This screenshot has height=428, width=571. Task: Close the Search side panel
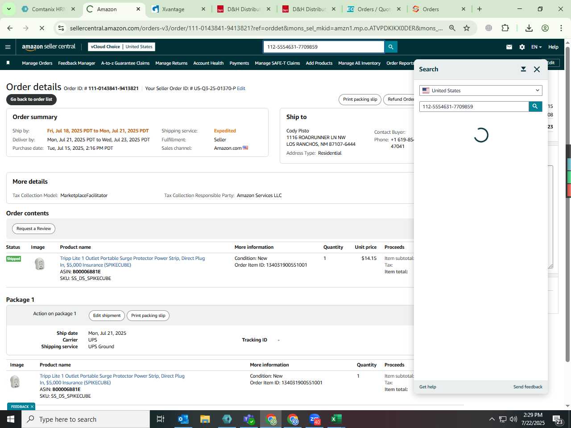tap(537, 69)
